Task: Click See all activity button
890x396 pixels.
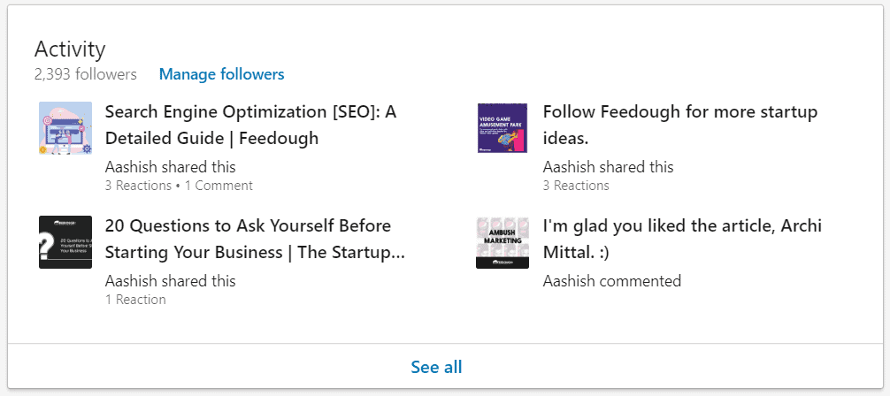Action: tap(436, 367)
